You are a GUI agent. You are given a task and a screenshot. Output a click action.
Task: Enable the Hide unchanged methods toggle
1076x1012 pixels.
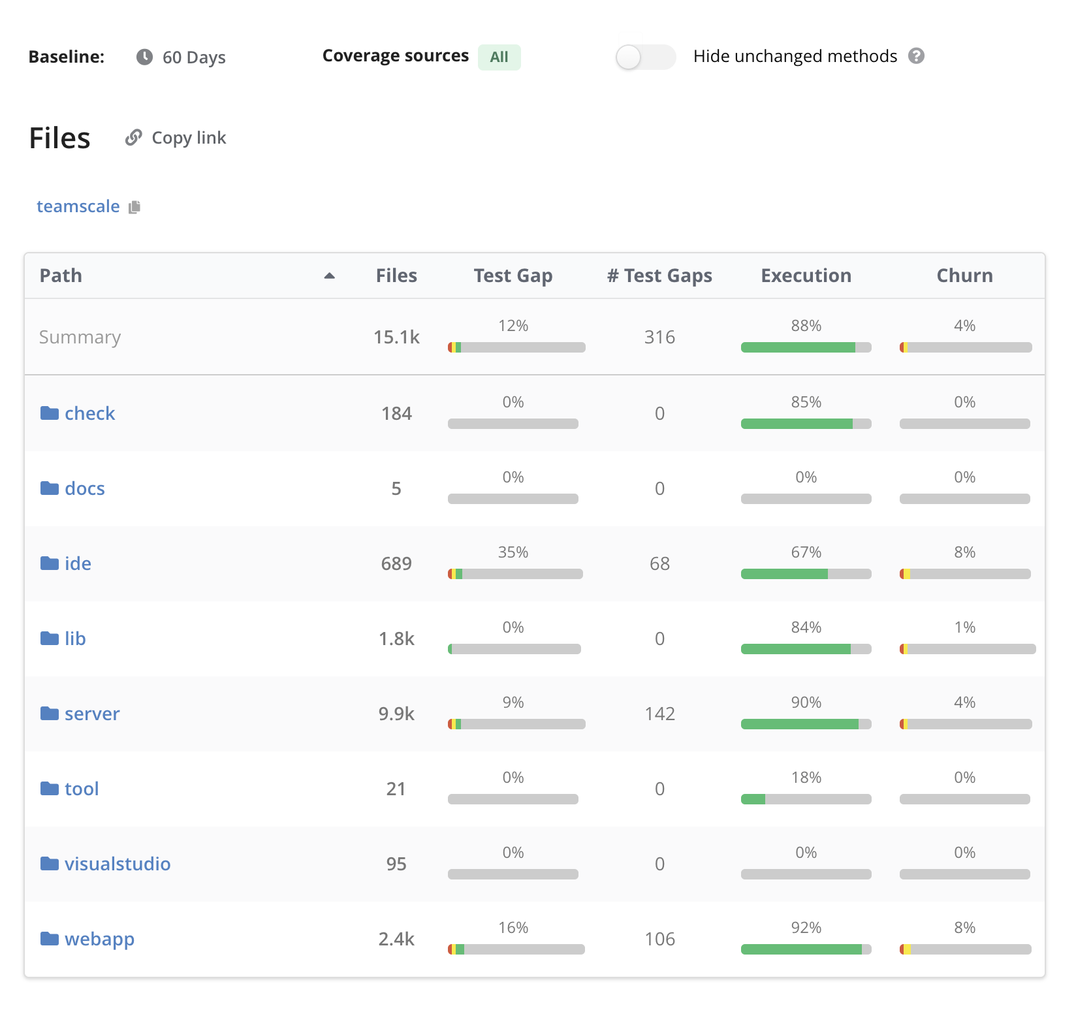click(x=646, y=57)
